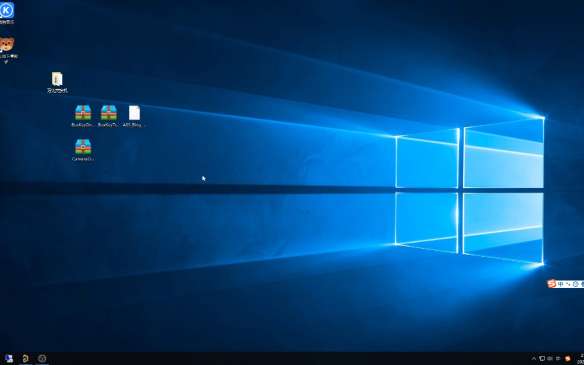Open the volume control in system tray
The height and width of the screenshot is (365, 584).
pos(550,359)
